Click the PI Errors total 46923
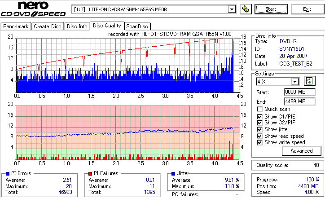 [x=65, y=192]
